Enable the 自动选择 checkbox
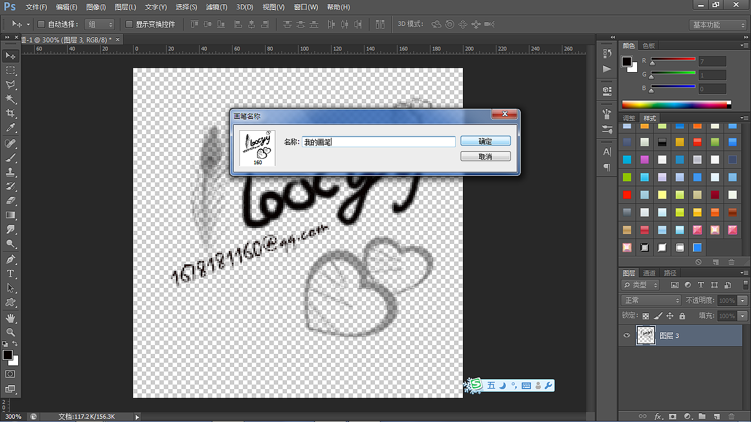The width and height of the screenshot is (751, 422). (x=42, y=25)
